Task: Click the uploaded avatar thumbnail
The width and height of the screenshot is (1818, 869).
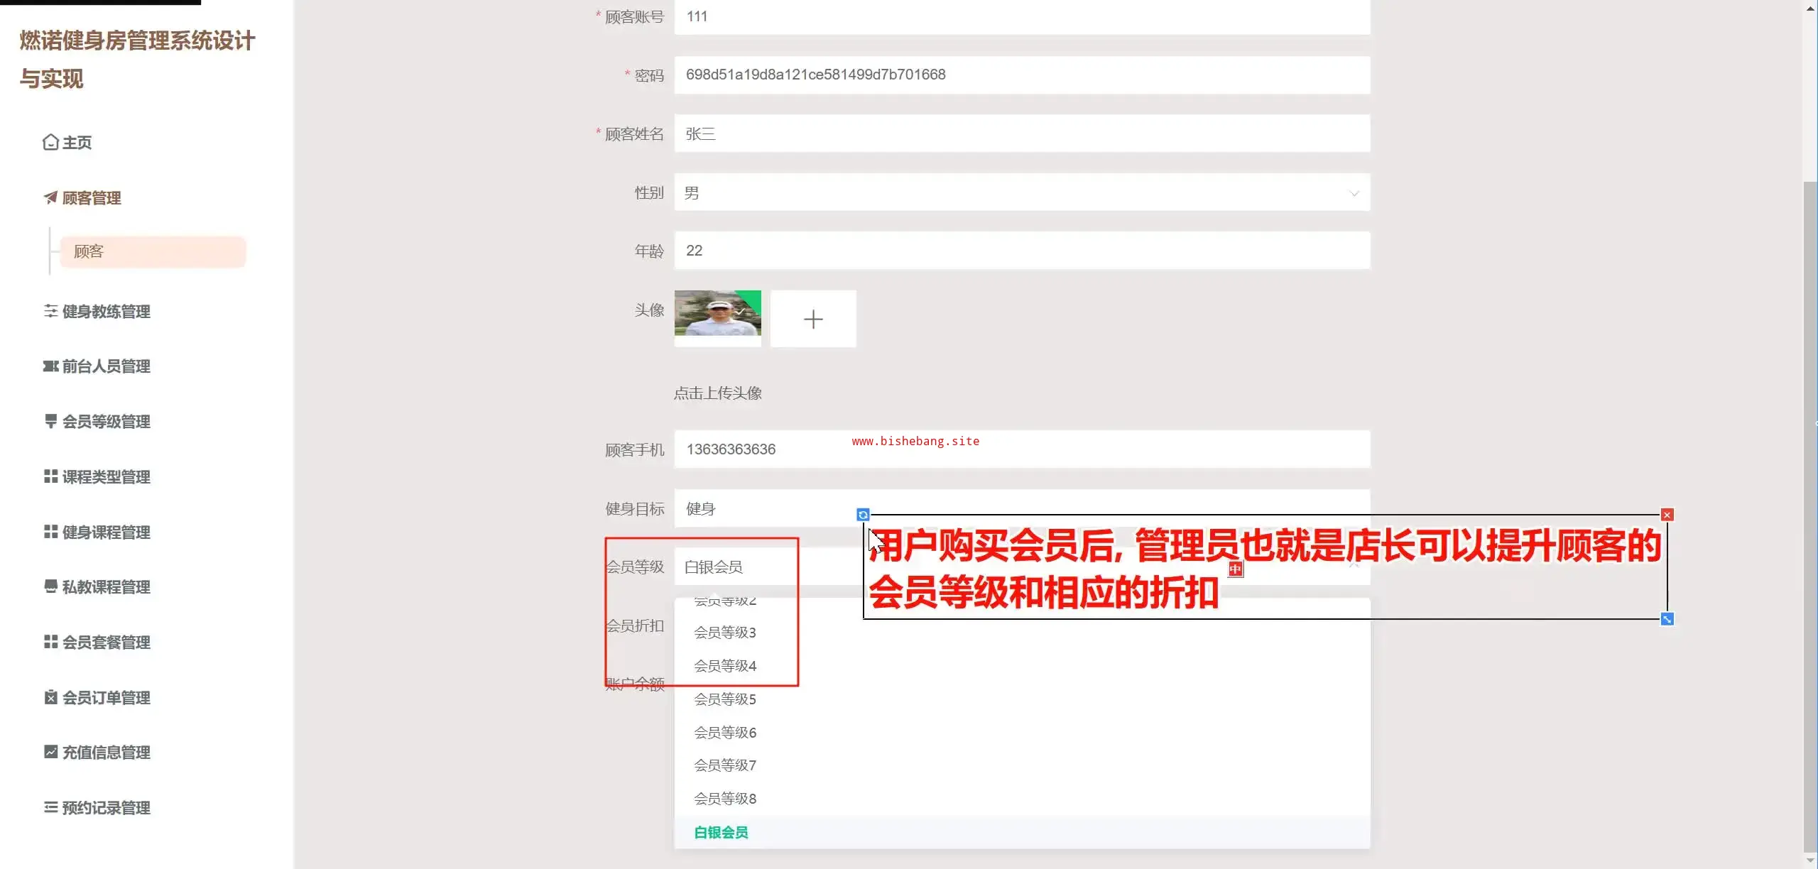Action: pos(717,313)
